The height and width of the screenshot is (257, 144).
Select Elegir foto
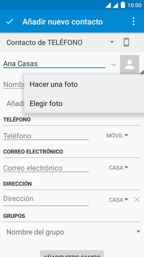(84, 104)
